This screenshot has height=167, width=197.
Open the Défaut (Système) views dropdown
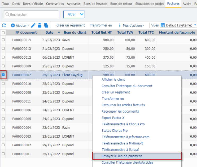[x=178, y=25]
